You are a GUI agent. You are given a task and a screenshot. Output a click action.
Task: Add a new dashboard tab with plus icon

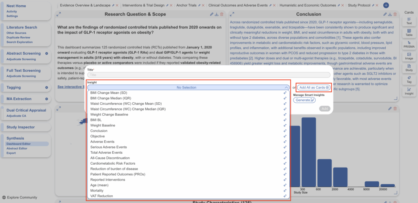(386, 5)
